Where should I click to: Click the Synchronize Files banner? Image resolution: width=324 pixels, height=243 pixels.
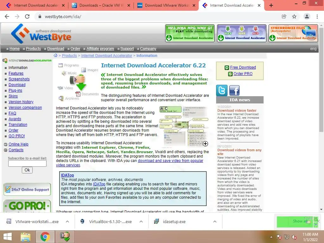293,33
